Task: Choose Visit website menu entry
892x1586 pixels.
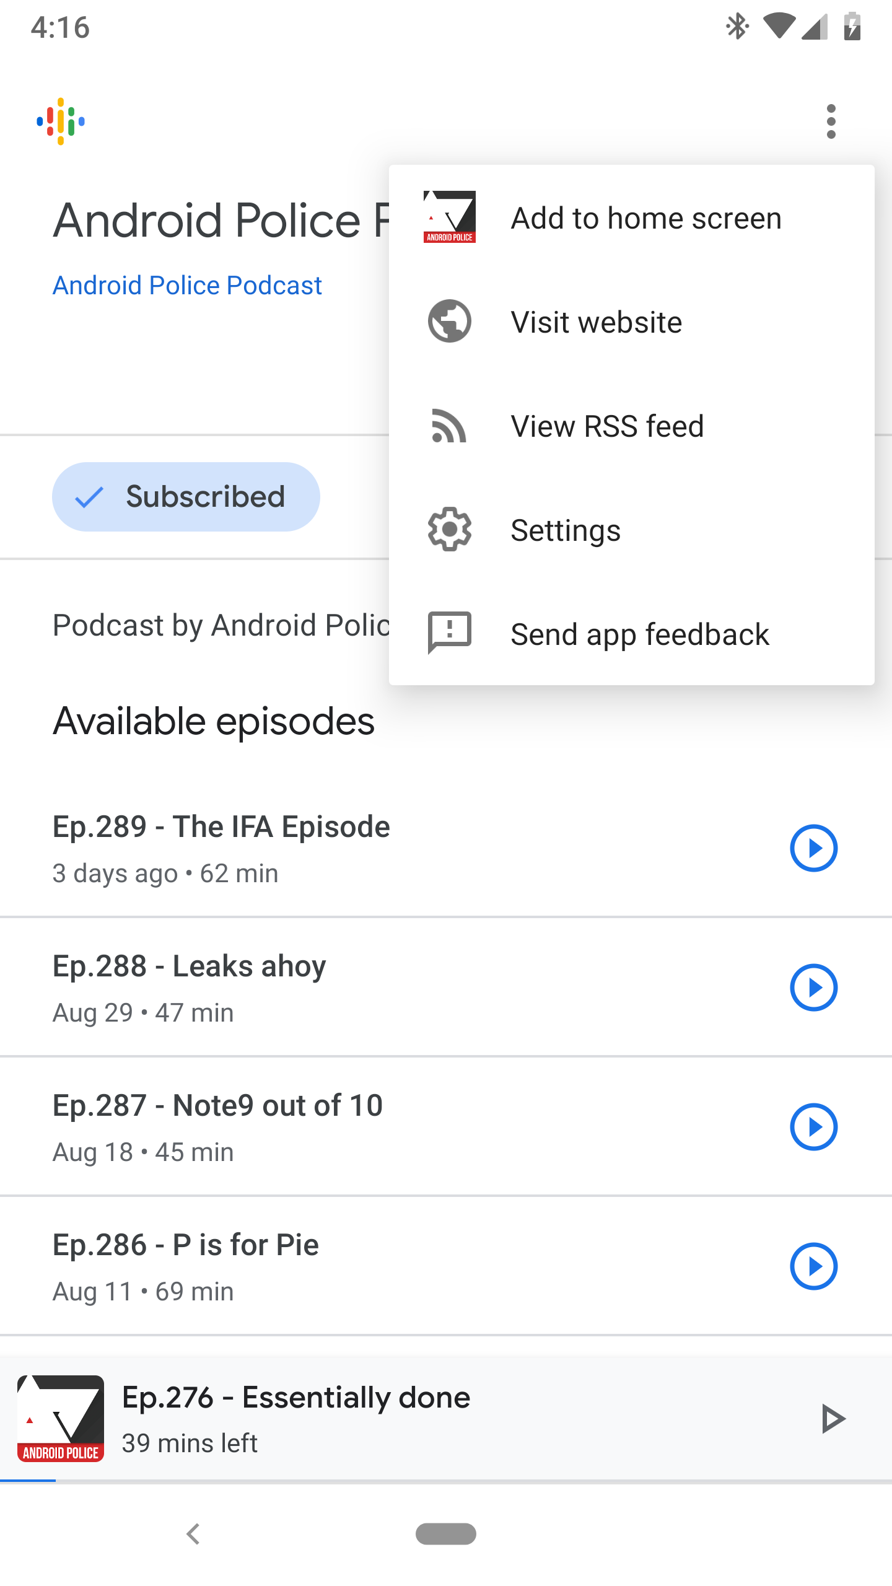Action: coord(632,322)
